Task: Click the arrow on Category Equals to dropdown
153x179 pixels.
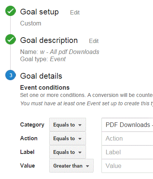Action: point(80,125)
